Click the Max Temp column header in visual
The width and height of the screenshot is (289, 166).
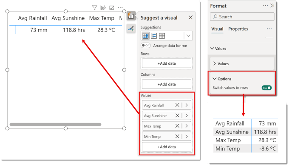[102, 18]
